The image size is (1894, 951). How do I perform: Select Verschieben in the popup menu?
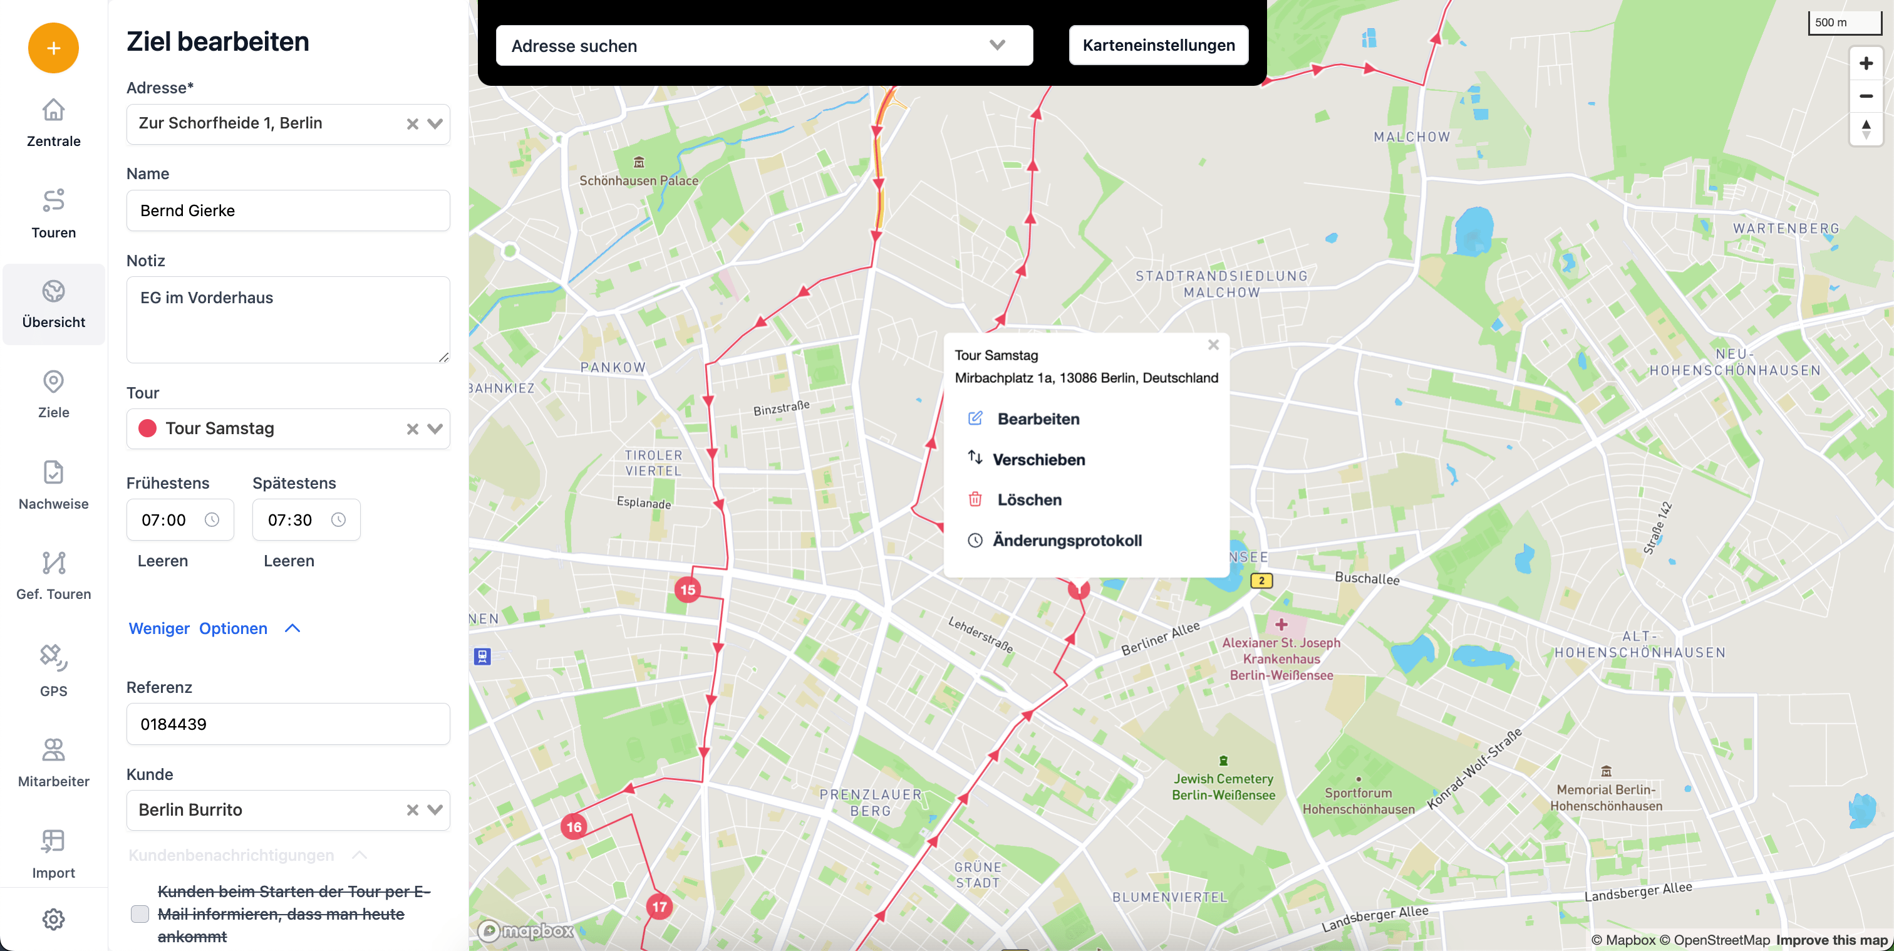1038,459
